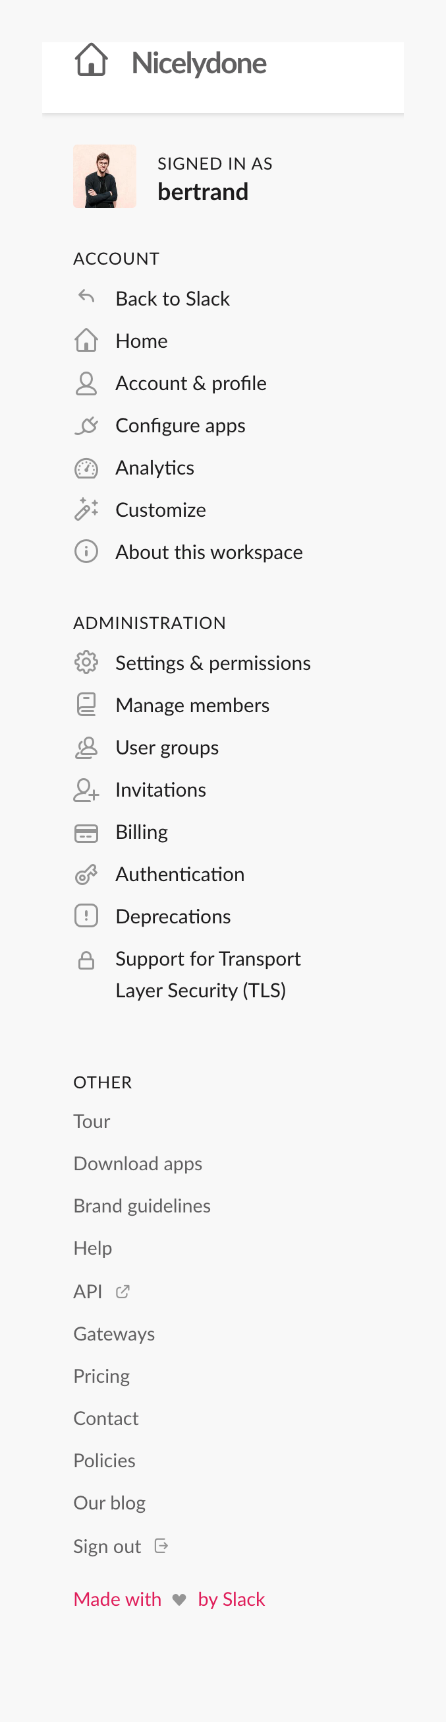Click the Billing credit card icon
This screenshot has width=446, height=1722.
[86, 832]
